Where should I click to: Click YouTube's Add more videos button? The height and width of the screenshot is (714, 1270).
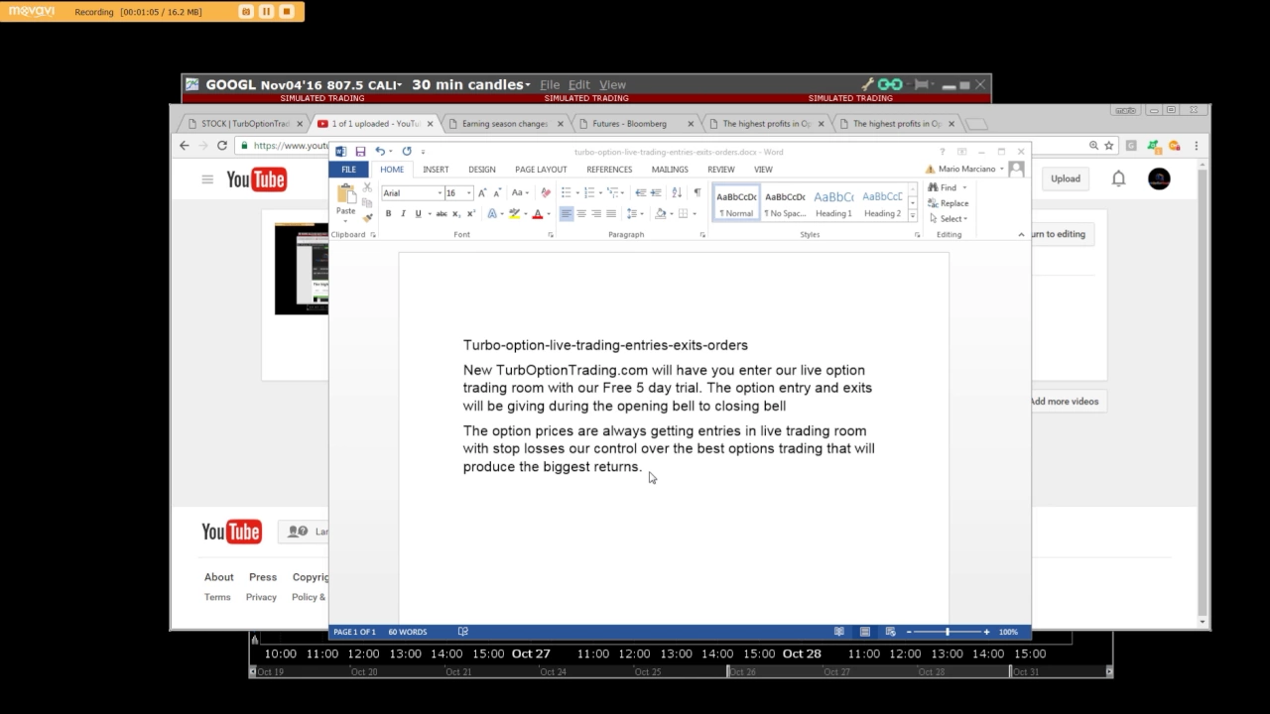pos(1064,401)
